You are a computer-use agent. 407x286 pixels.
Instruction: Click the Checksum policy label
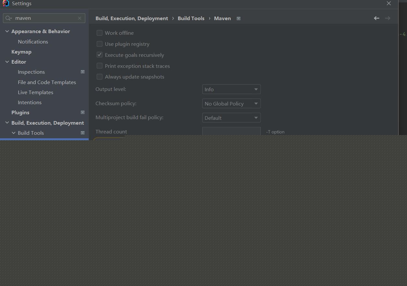tap(116, 103)
